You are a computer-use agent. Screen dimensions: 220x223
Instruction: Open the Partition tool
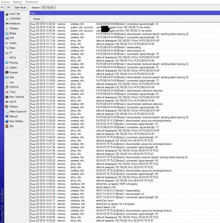coord(14,106)
